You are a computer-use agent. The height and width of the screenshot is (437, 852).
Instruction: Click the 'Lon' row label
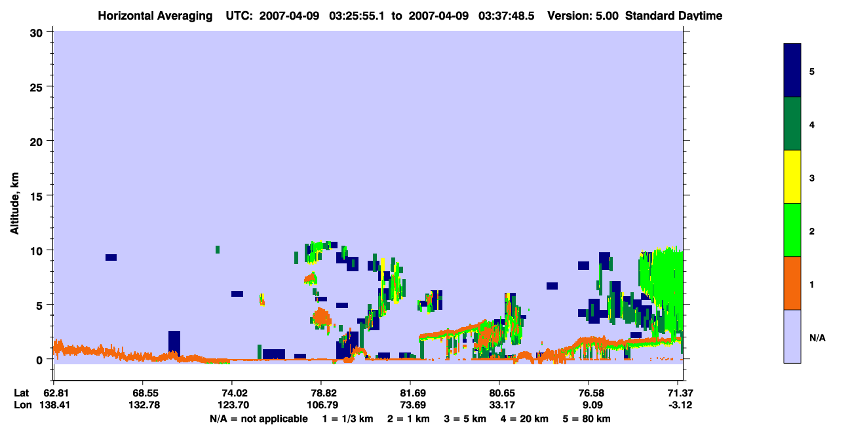(22, 405)
